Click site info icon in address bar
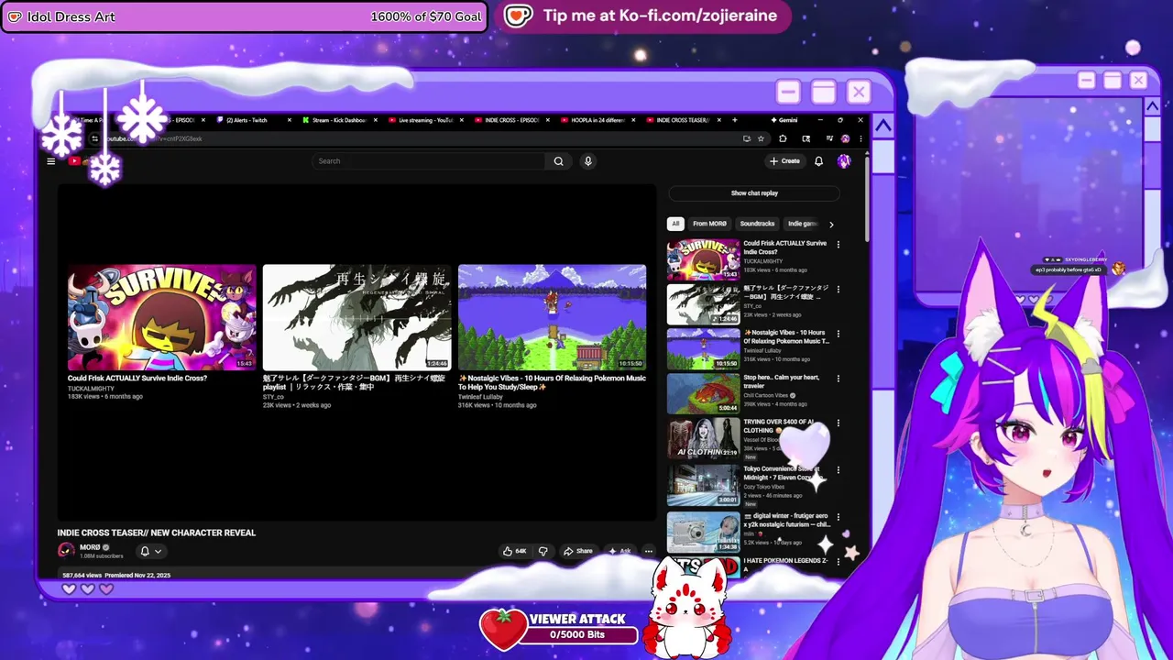Screen dimensions: 1173x660 pos(94,138)
